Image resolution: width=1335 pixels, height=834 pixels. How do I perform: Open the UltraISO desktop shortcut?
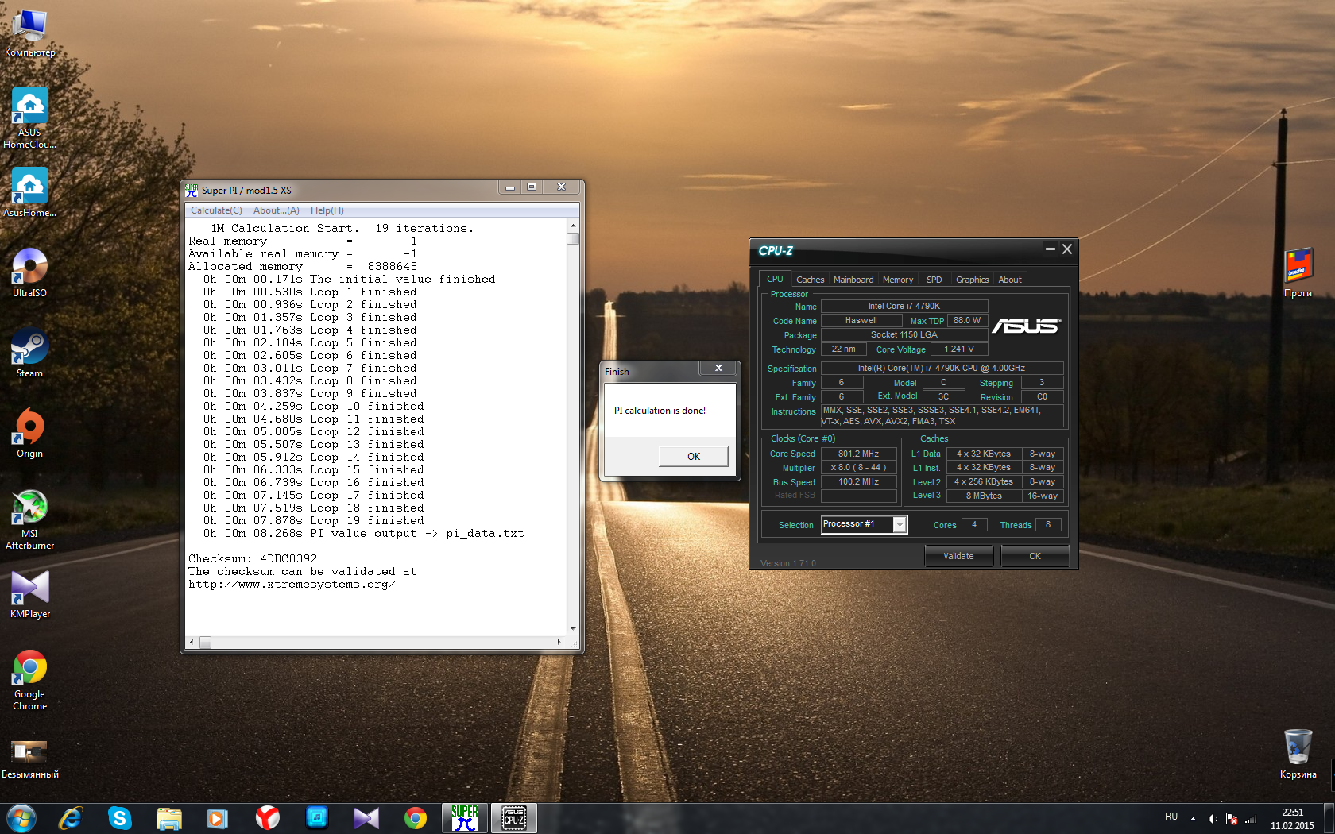[29, 268]
